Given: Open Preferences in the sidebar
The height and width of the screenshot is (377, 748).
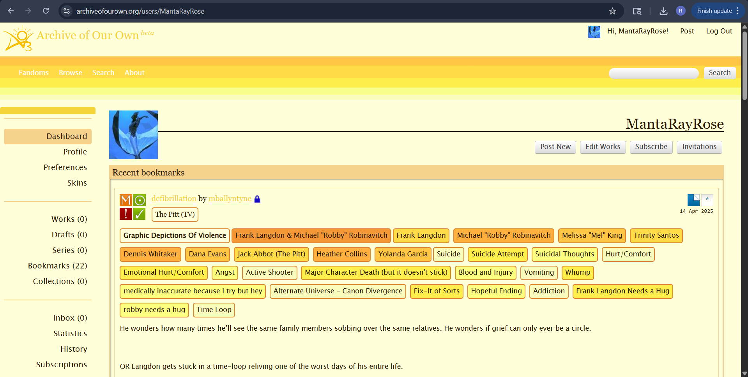Looking at the screenshot, I should pos(65,167).
